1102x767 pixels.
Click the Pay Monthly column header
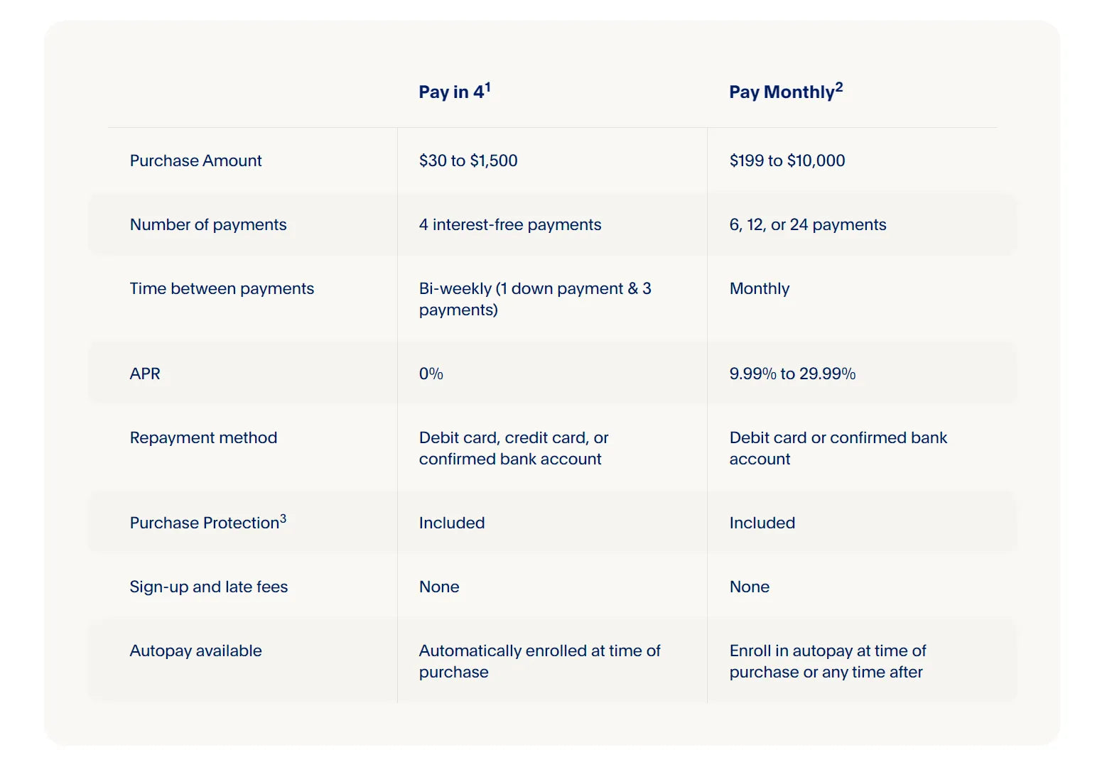781,92
